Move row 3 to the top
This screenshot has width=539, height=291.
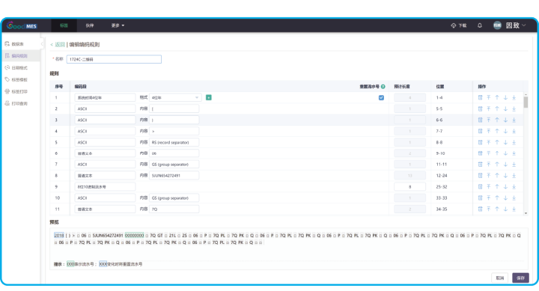coord(488,120)
